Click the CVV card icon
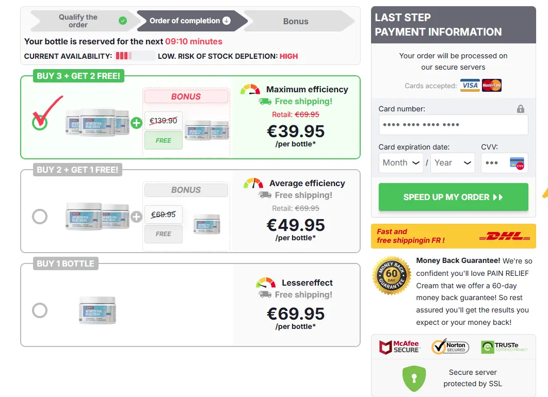 point(518,163)
